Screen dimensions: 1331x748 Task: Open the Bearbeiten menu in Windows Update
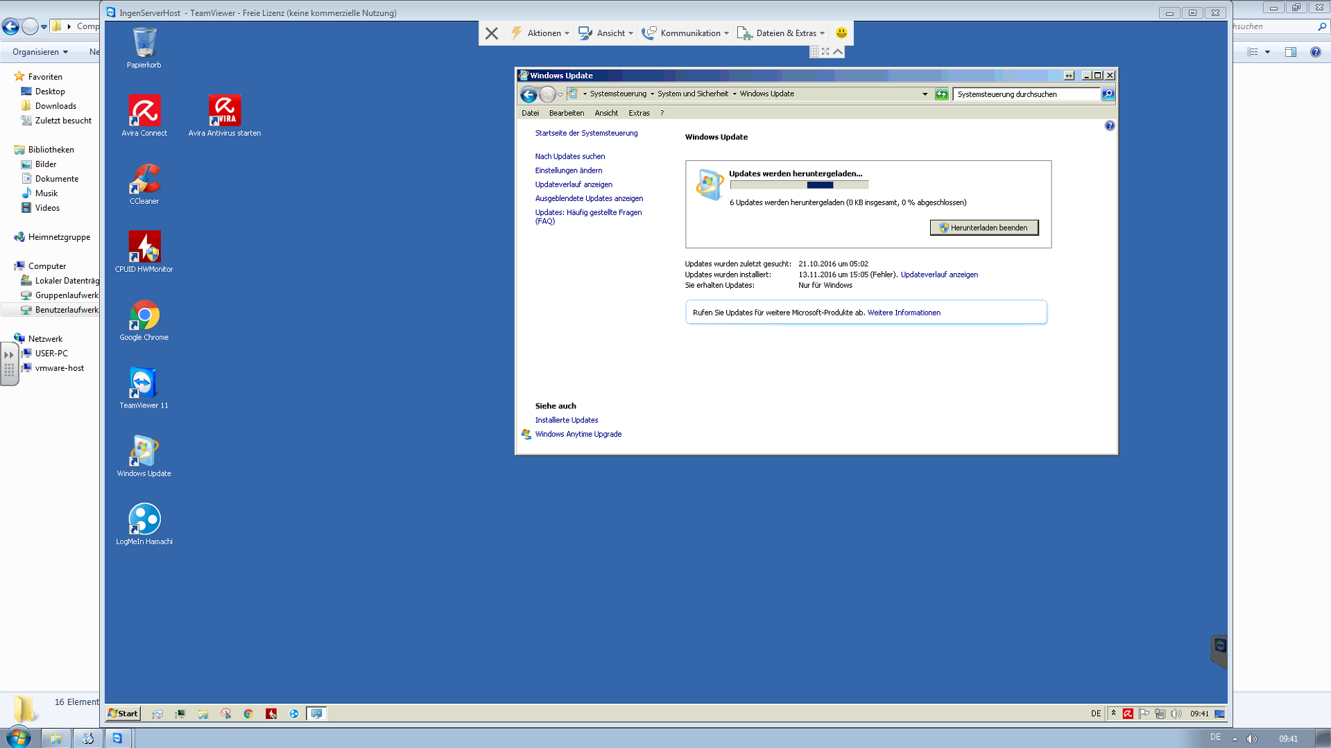tap(566, 113)
